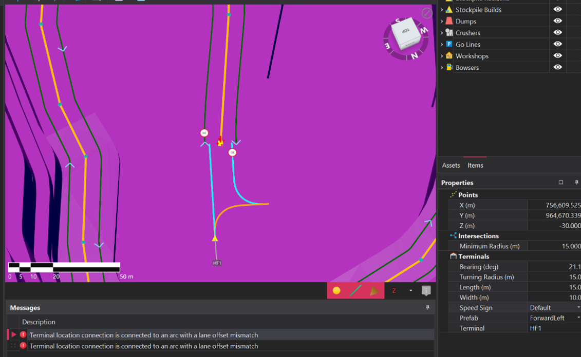This screenshot has height=357, width=581.
Task: Toggle Workshops visibility eye
Action: (558, 55)
